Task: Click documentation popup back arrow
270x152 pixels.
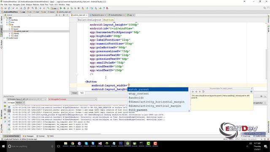Action: [x=193, y=92]
